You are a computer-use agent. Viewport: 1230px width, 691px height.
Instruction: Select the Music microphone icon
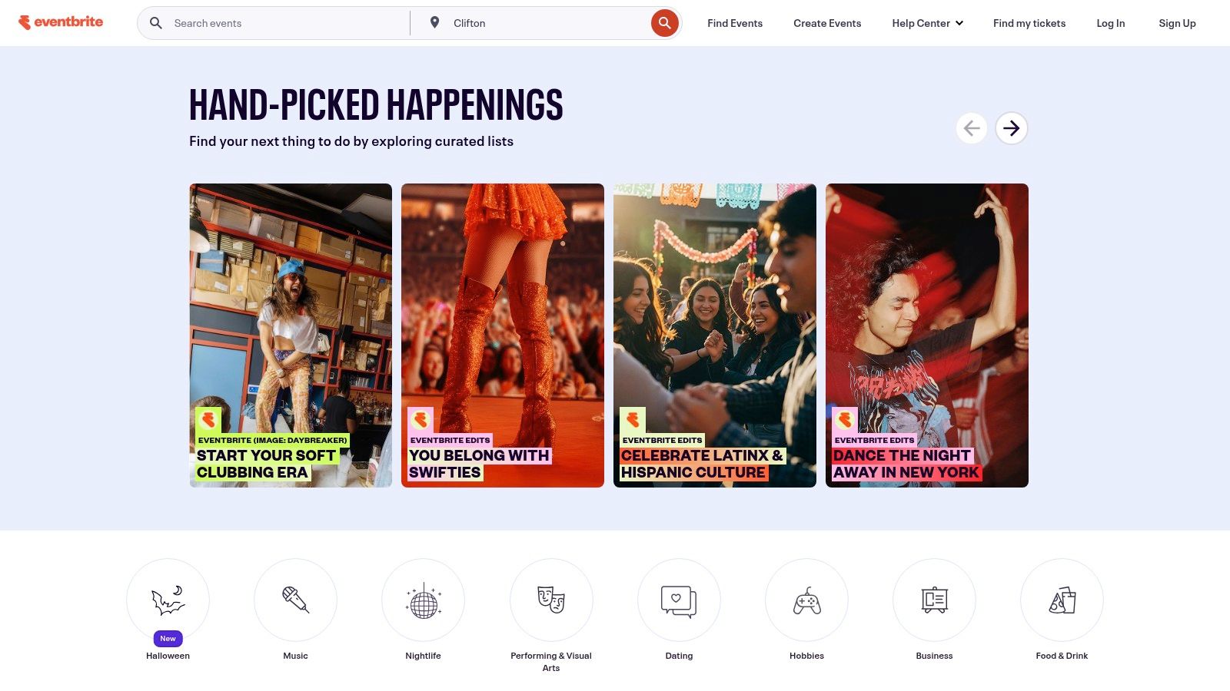pyautogui.click(x=295, y=600)
